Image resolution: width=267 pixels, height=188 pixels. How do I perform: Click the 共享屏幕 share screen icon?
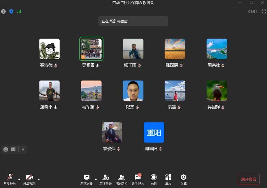(86, 177)
